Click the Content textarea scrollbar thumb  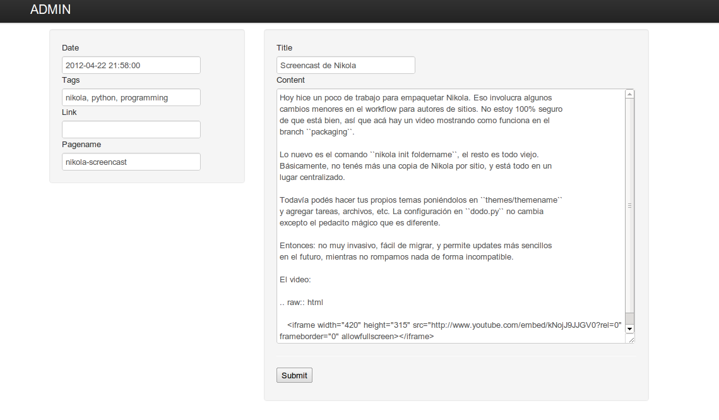pyautogui.click(x=629, y=206)
